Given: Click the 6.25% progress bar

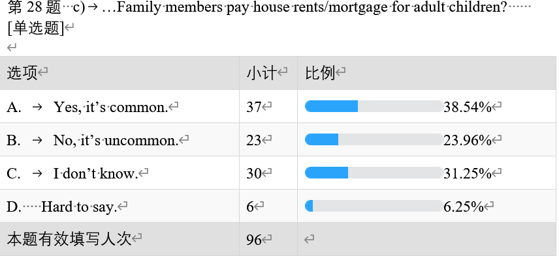Looking at the screenshot, I should coord(374,206).
